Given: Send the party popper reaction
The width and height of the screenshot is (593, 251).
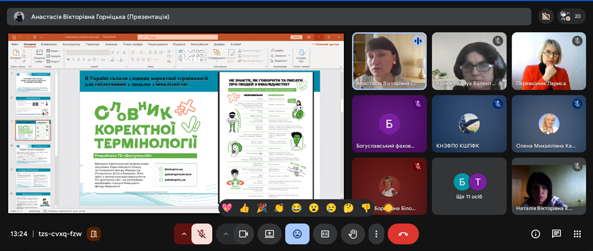Looking at the screenshot, I should click(261, 208).
